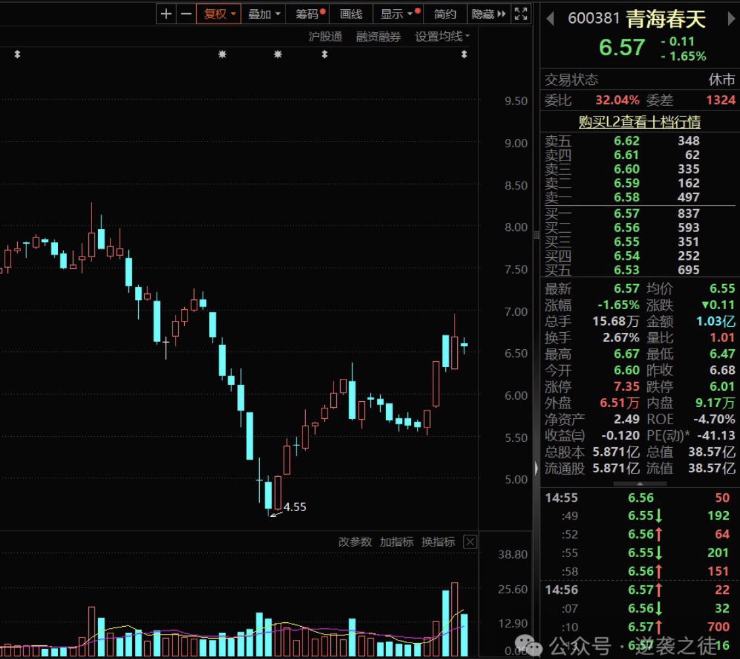Close the volume indicator panel
The width and height of the screenshot is (740, 659).
[x=470, y=541]
